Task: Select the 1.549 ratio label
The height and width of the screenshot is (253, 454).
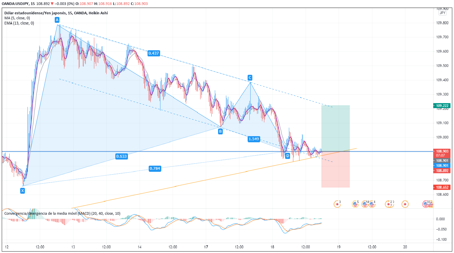Action: click(253, 139)
